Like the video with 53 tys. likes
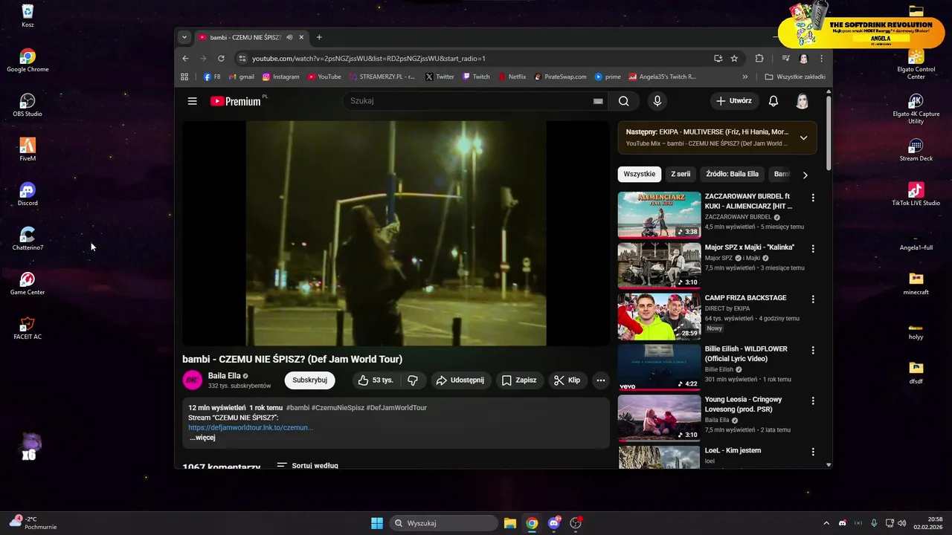 (x=375, y=380)
